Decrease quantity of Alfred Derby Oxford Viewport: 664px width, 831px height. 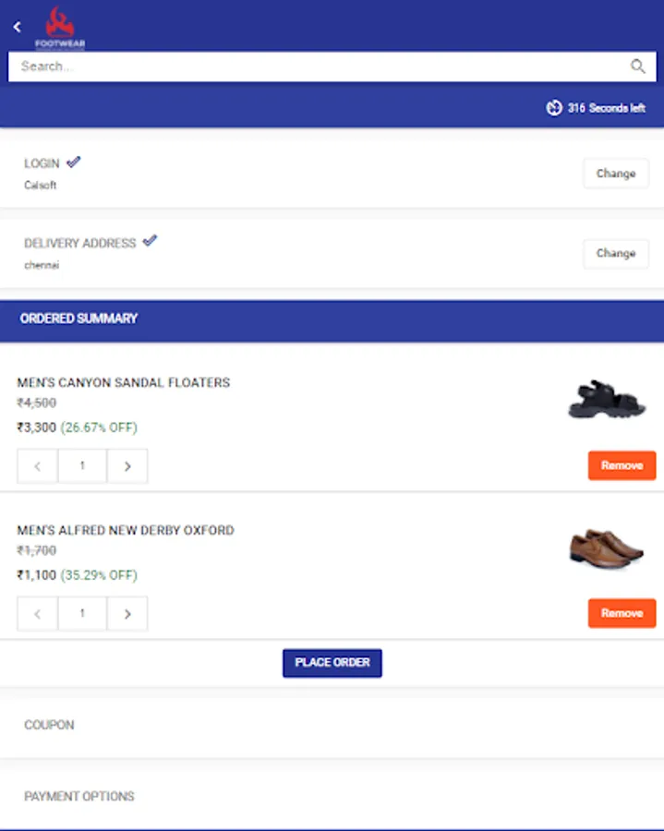click(38, 614)
